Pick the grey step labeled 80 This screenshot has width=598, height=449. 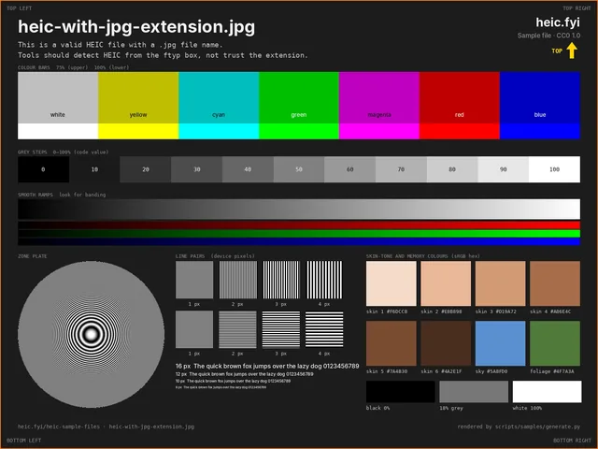pyautogui.click(x=452, y=169)
